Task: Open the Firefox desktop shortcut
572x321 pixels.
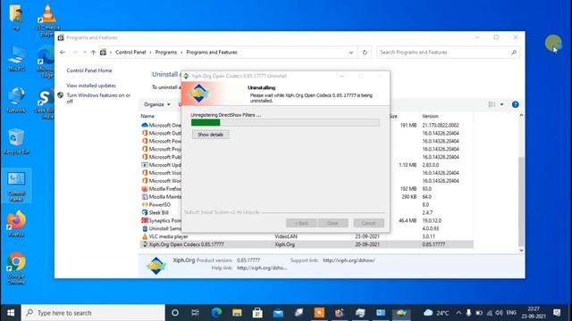Action: pos(16,224)
